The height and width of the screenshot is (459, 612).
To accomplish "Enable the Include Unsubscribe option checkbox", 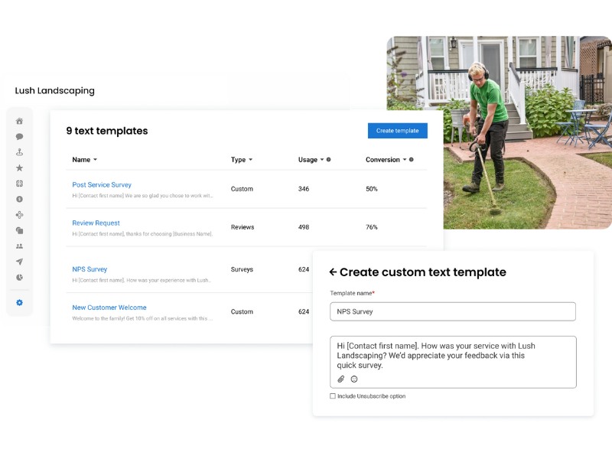I will 333,396.
